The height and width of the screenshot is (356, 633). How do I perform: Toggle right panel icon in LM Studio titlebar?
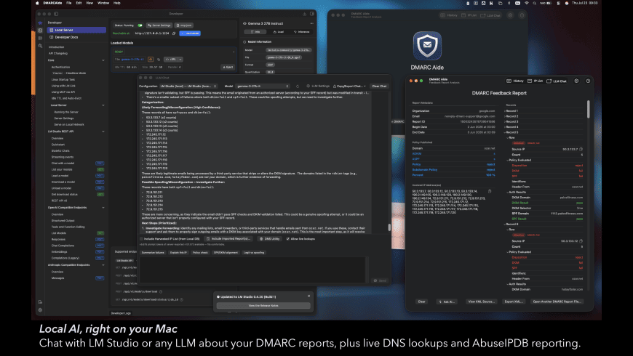point(312,14)
